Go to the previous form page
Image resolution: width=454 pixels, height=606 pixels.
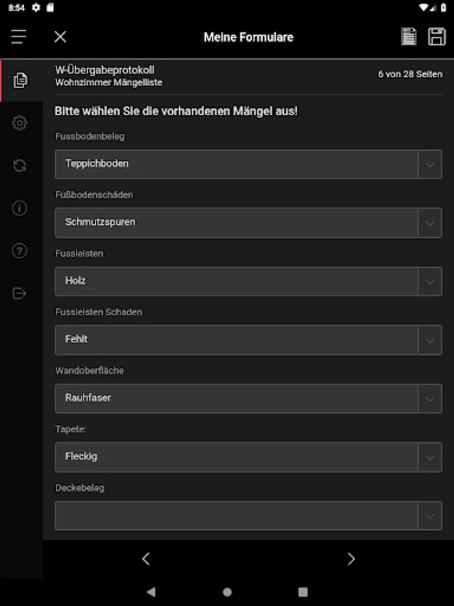coord(146,558)
